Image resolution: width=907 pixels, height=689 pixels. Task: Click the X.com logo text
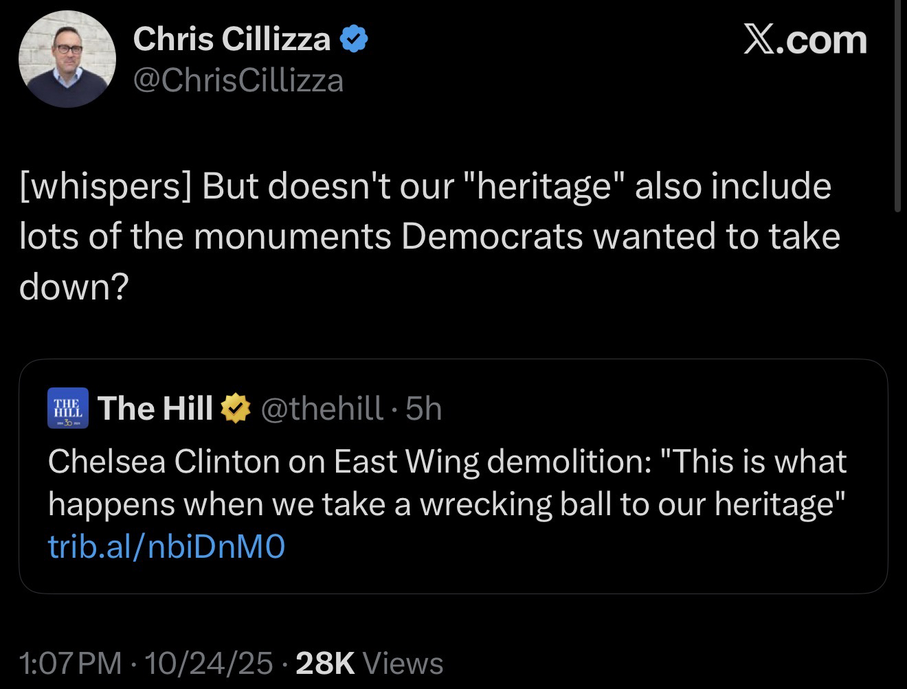coord(805,40)
